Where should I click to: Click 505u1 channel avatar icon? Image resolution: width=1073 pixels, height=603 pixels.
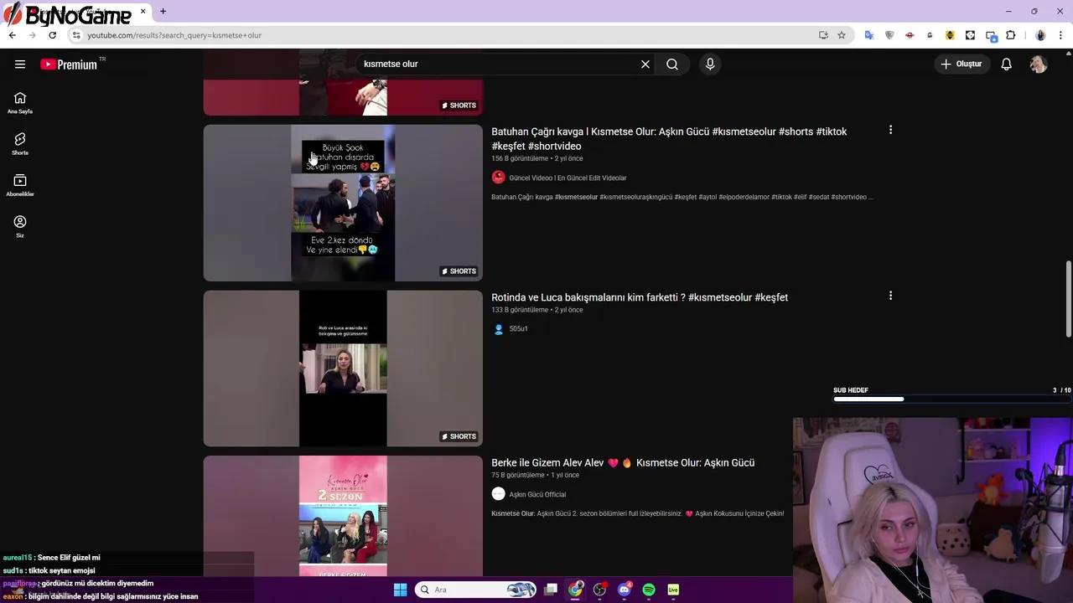click(498, 329)
